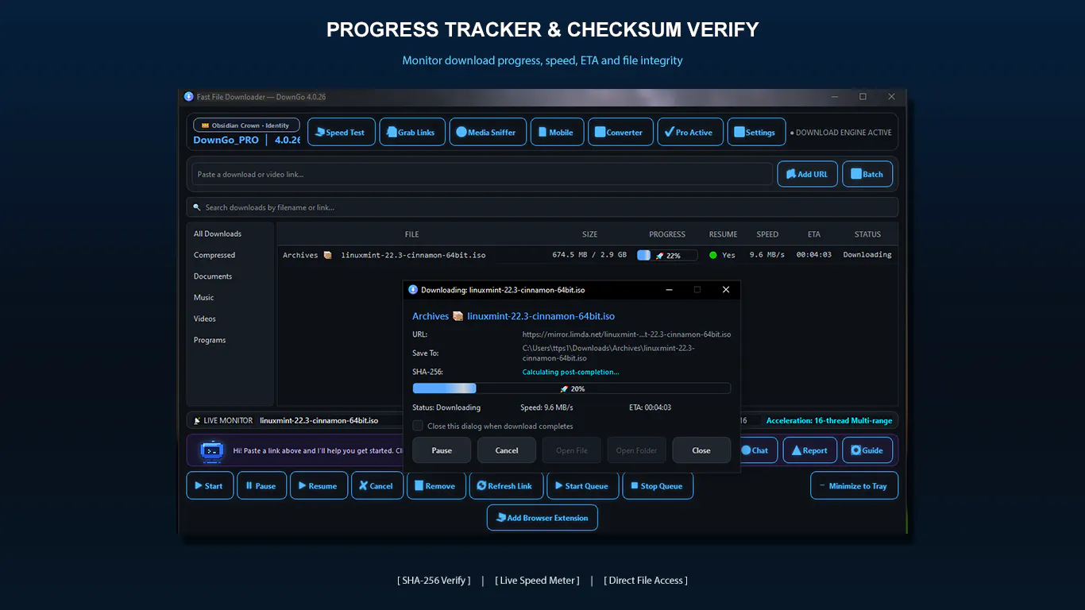Click the Add URL button
The image size is (1085, 610).
tap(807, 174)
